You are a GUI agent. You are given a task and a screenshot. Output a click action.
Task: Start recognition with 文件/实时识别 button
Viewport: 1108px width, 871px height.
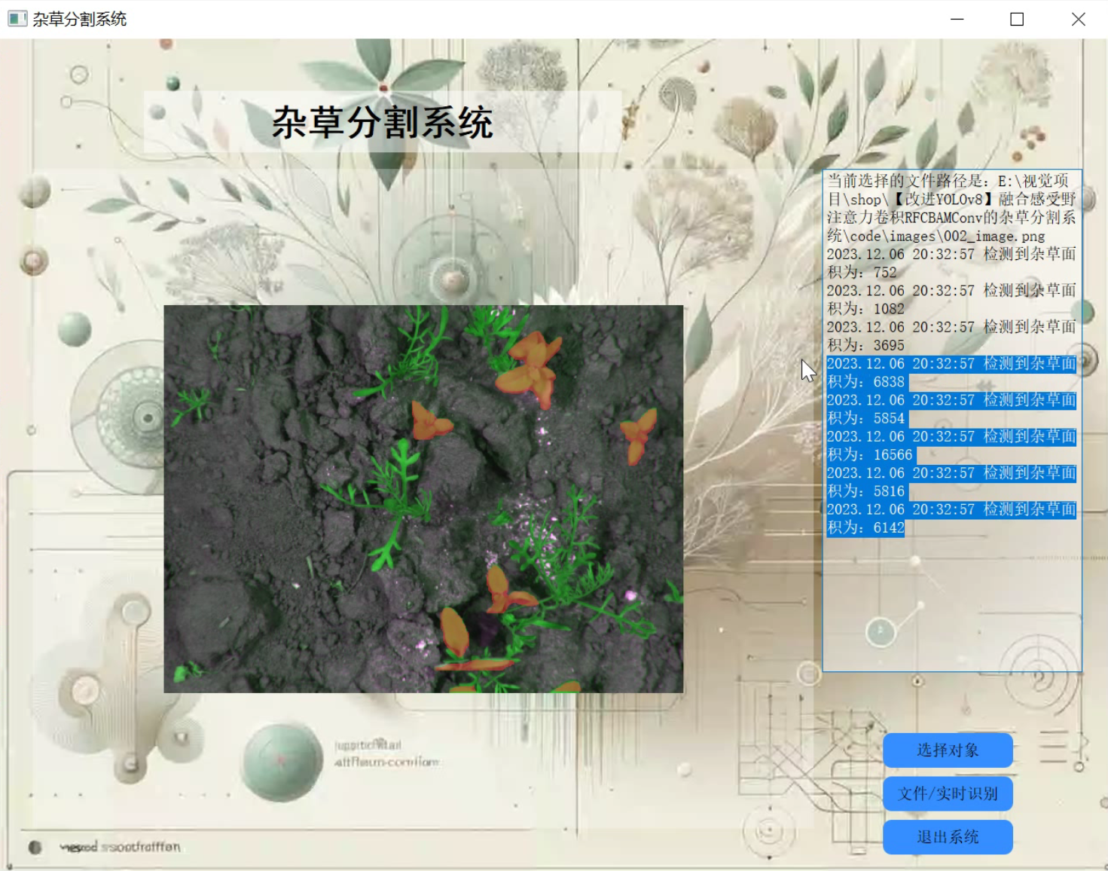(x=948, y=793)
